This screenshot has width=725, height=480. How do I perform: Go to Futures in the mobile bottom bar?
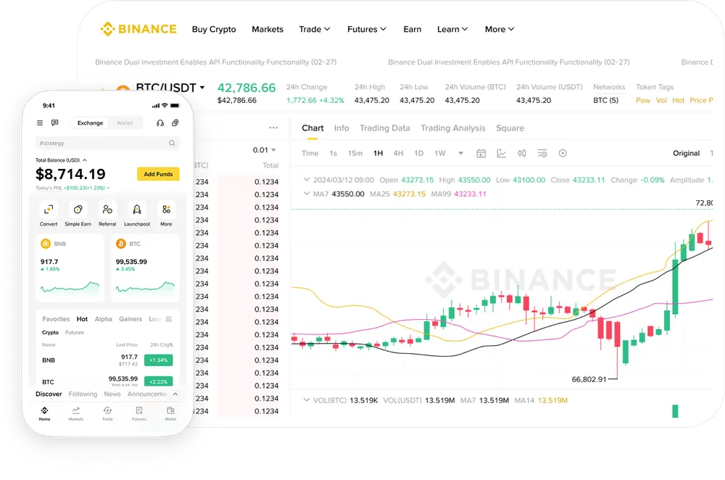(138, 413)
